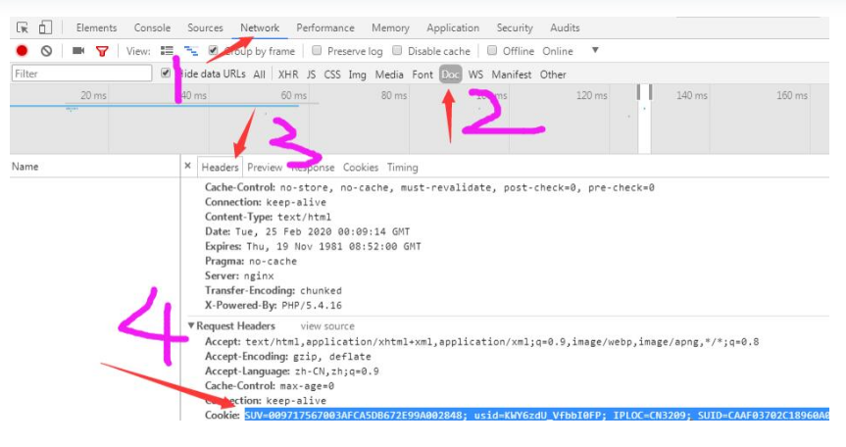Uncheck the Hide data URLs checkbox
Viewport: 846px width, 447px height.
tap(166, 74)
